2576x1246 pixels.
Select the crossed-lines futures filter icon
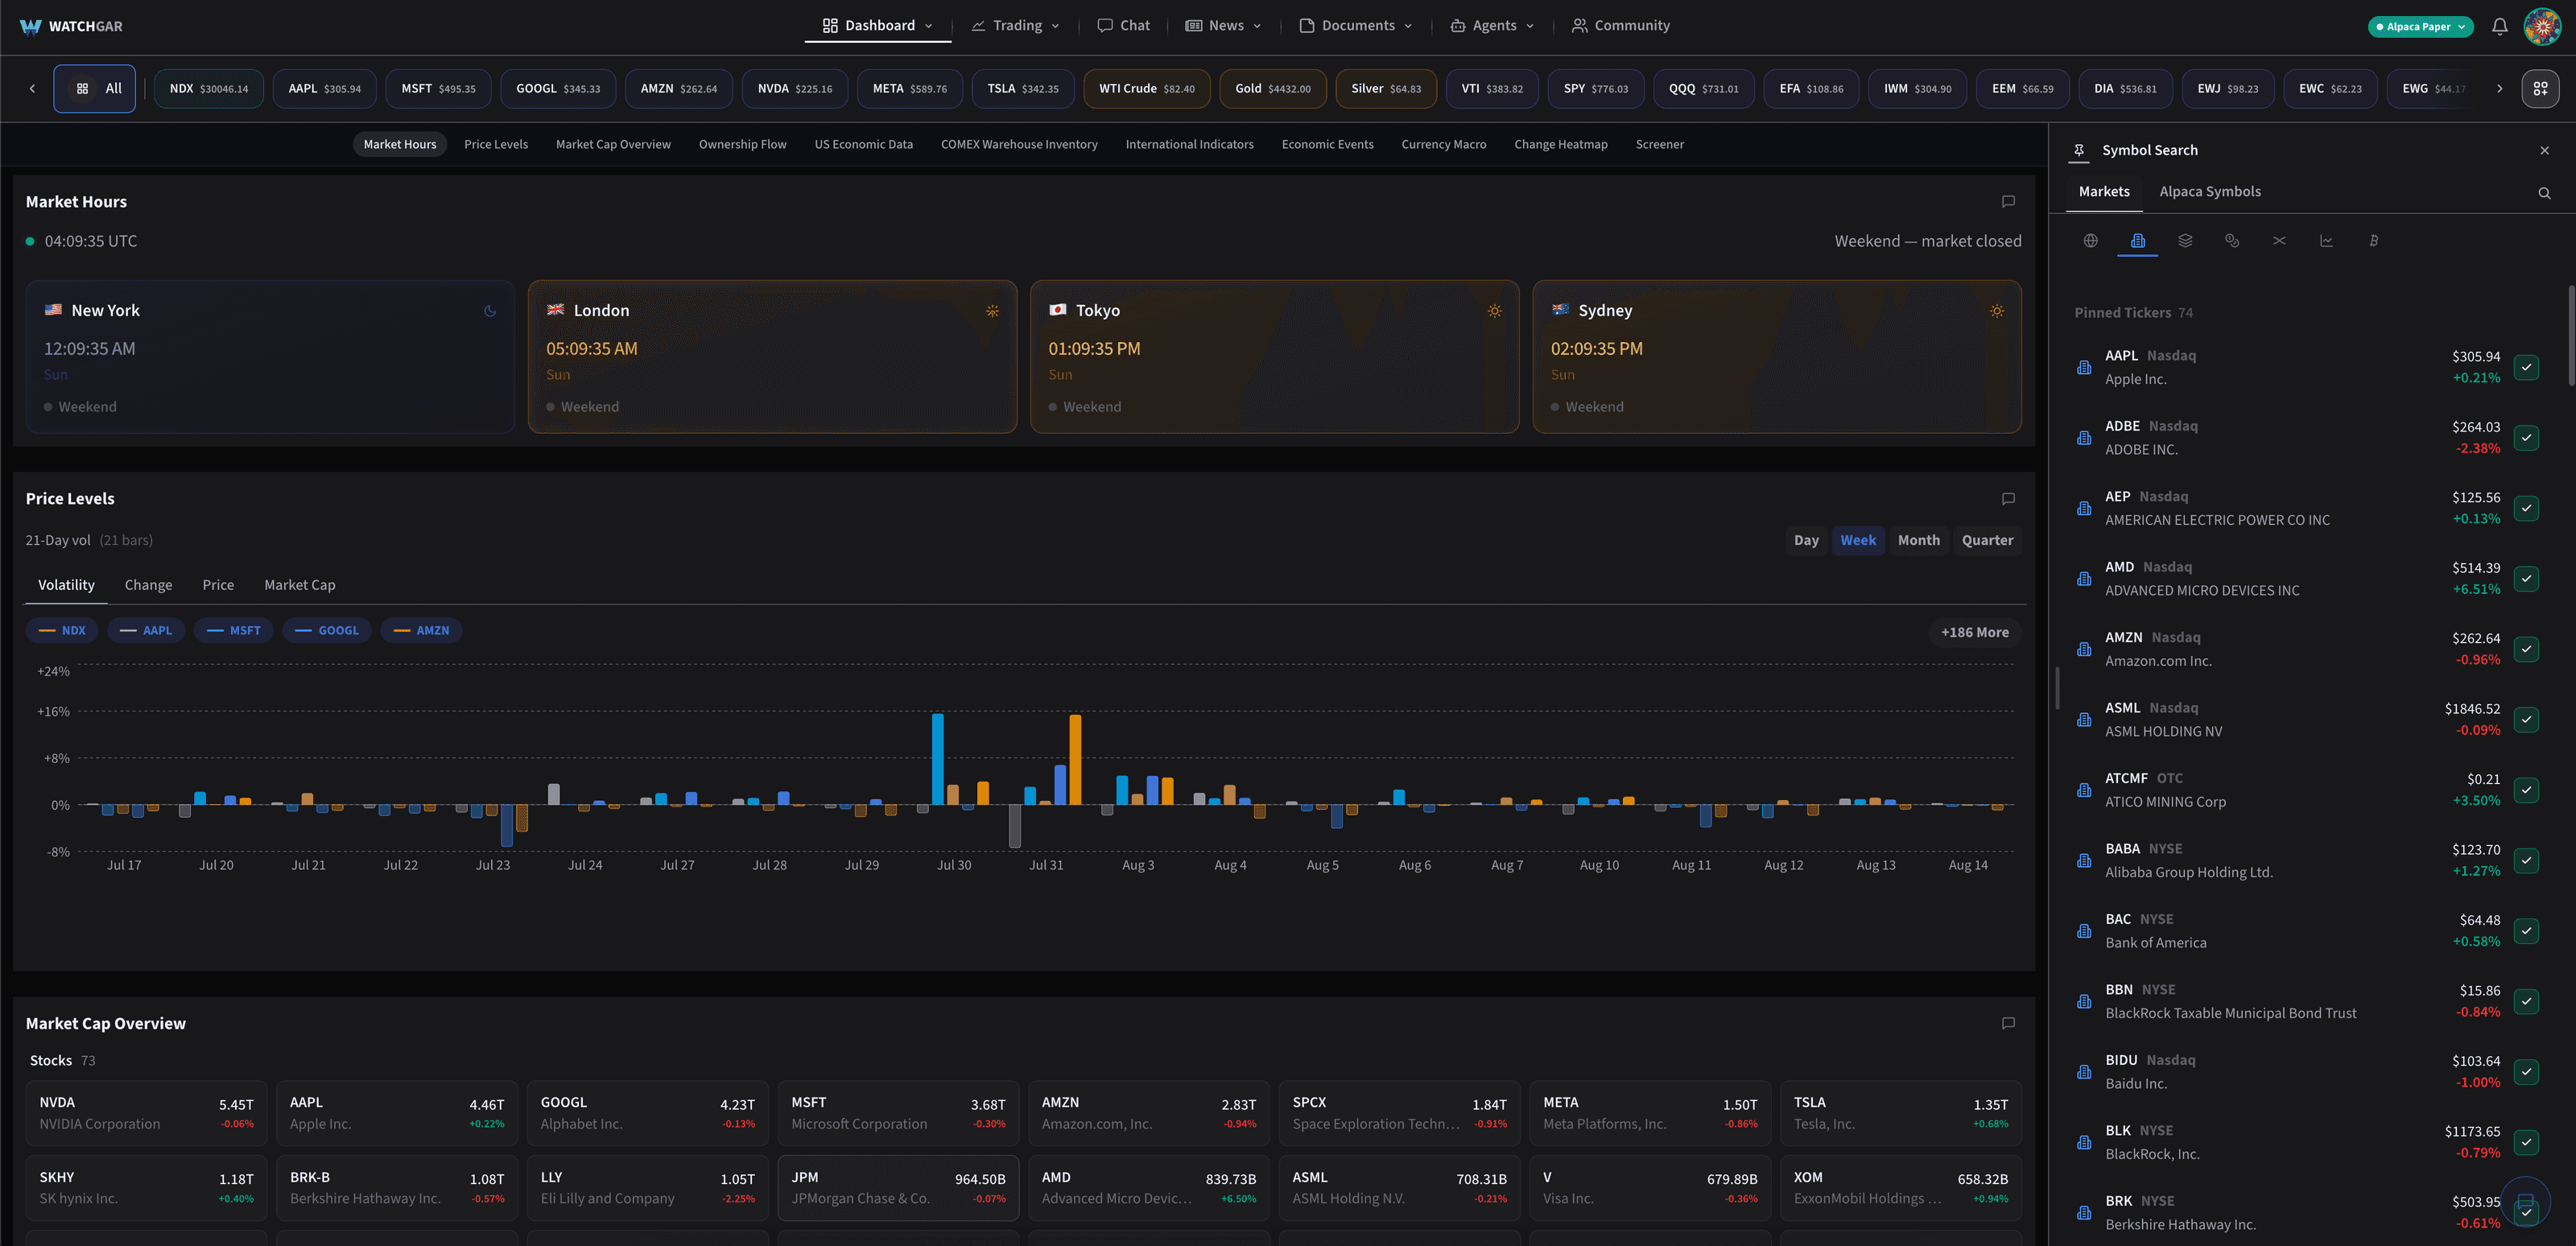click(x=2279, y=241)
